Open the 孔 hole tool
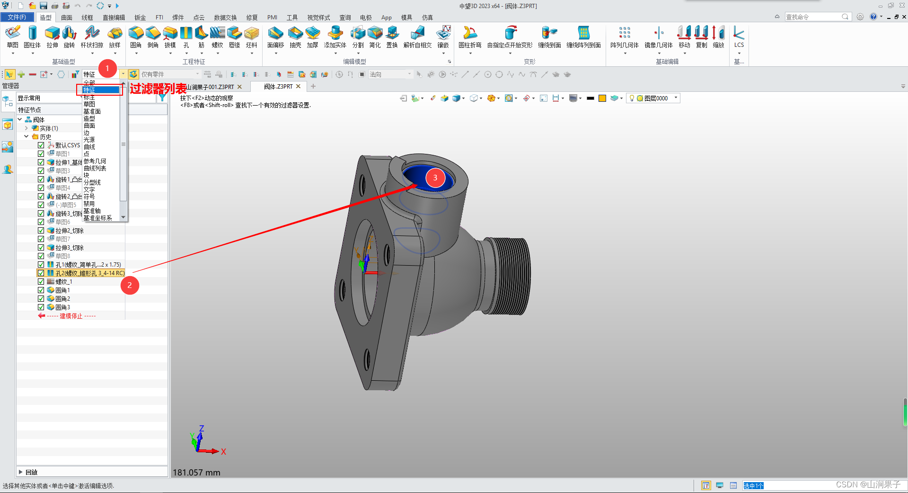908x493 pixels. click(x=186, y=37)
